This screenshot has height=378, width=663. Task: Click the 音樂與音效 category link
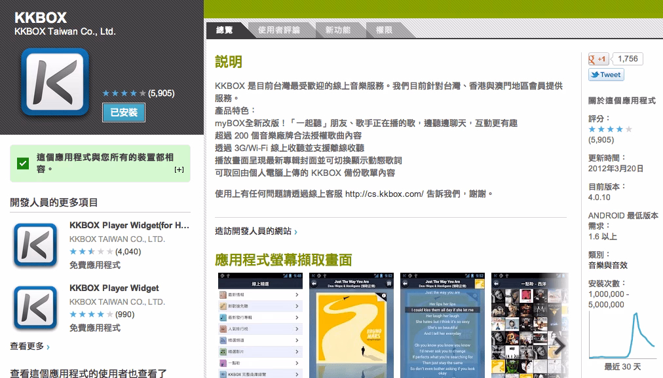(608, 266)
